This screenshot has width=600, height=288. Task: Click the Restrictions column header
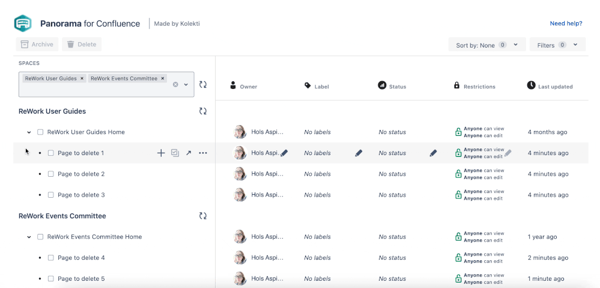[474, 86]
